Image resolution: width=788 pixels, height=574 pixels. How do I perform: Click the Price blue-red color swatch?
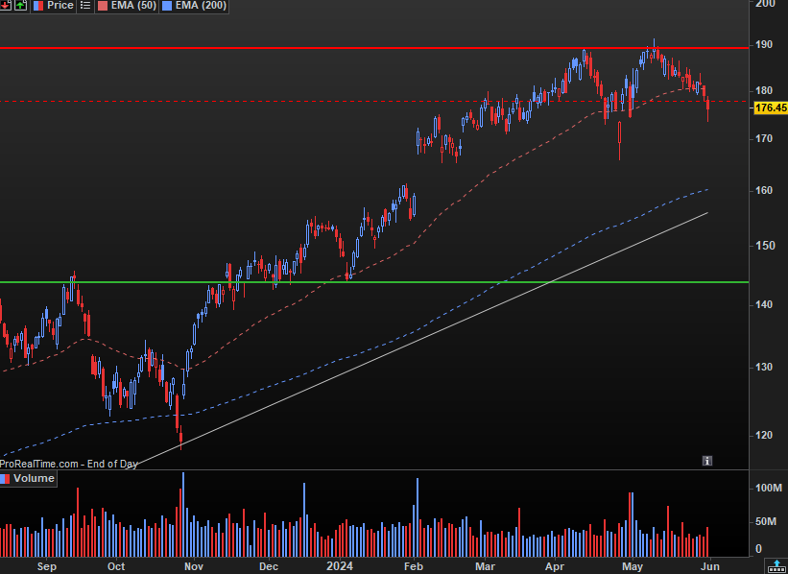point(38,6)
